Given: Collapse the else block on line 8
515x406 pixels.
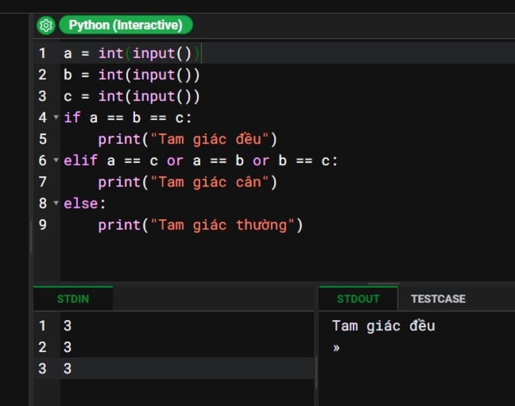Looking at the screenshot, I should tap(56, 203).
